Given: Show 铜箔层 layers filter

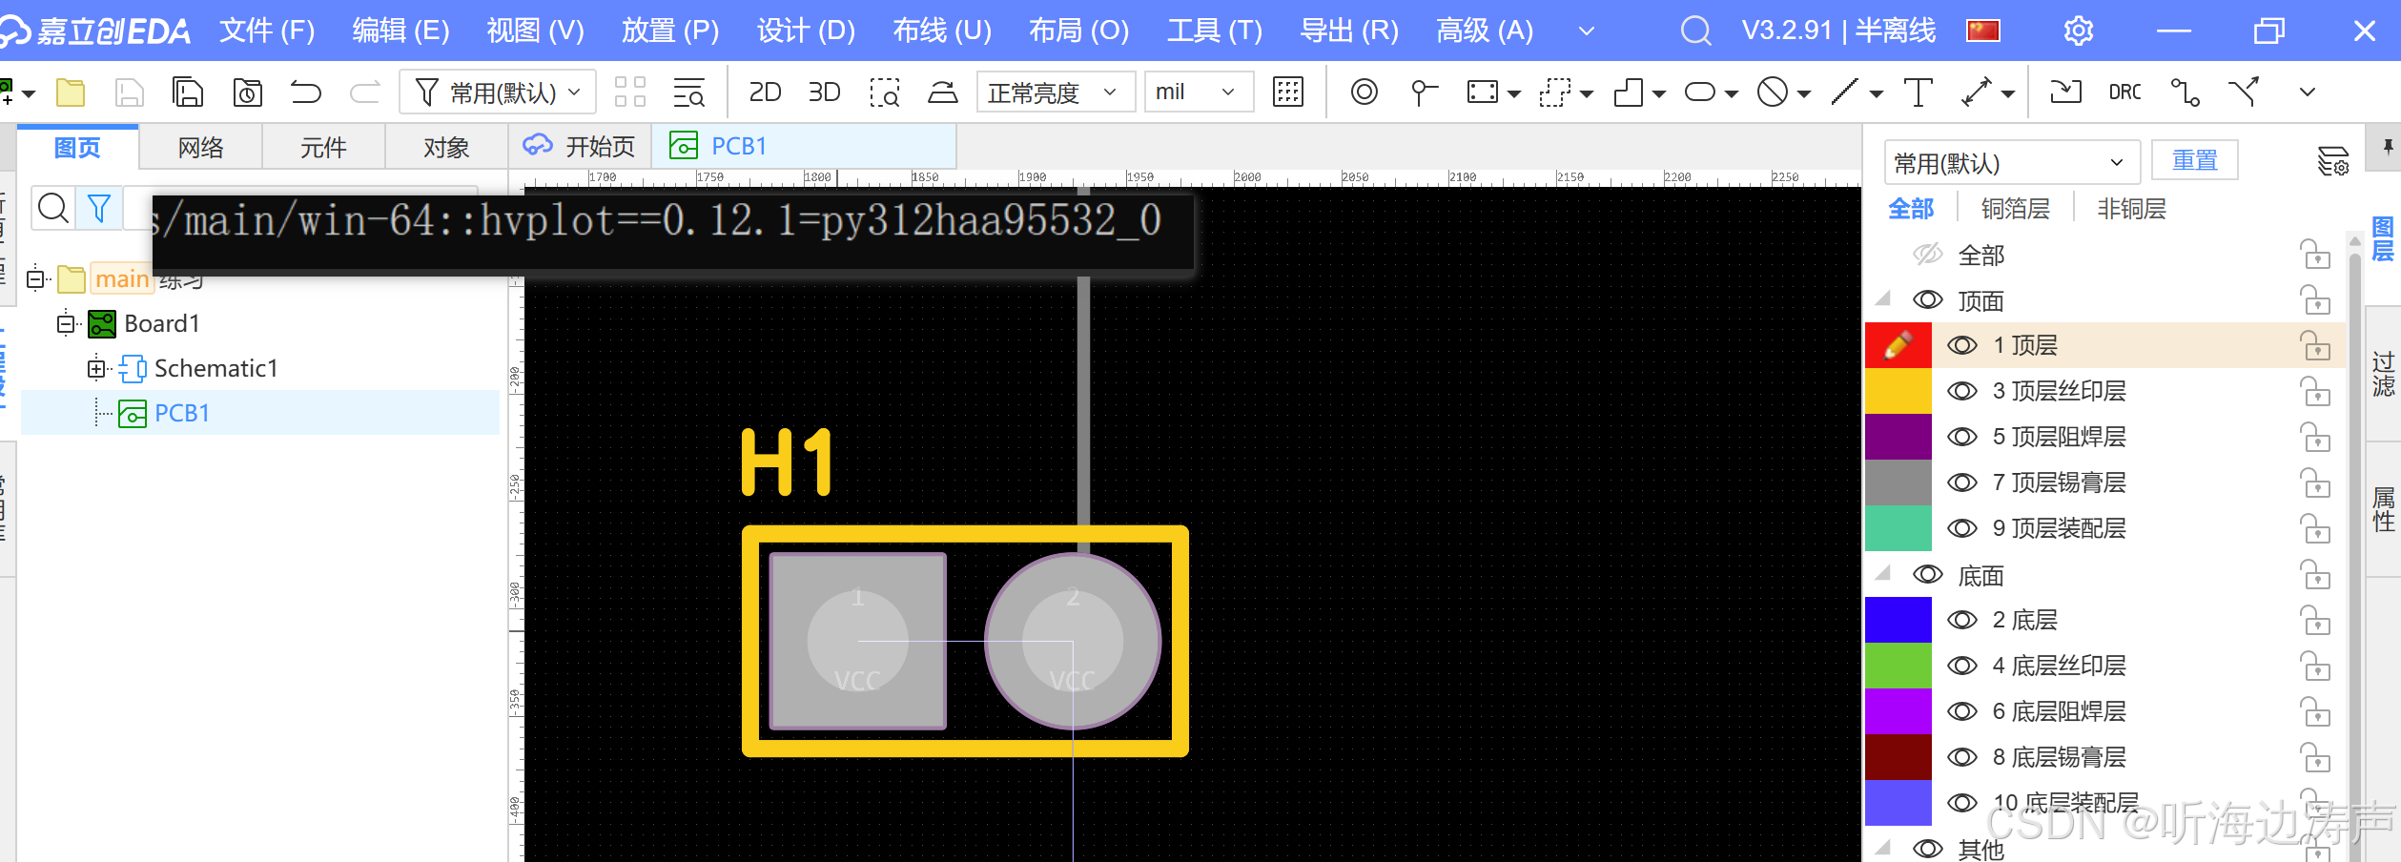Looking at the screenshot, I should 2015,209.
